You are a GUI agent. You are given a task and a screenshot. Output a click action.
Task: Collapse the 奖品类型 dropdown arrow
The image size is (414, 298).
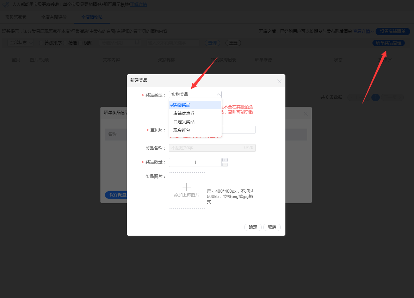coord(218,94)
